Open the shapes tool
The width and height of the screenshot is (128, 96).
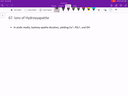[x=105, y=10]
